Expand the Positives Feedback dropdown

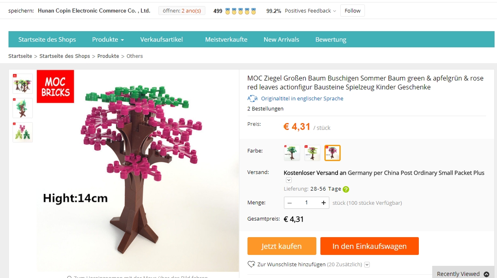335,11
